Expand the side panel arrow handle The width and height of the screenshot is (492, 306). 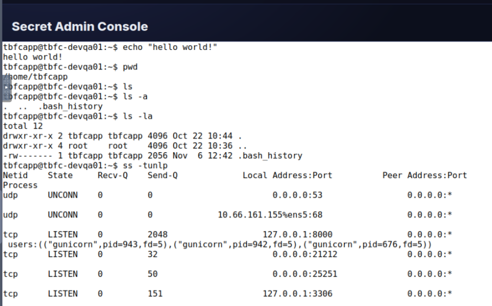(x=6, y=87)
